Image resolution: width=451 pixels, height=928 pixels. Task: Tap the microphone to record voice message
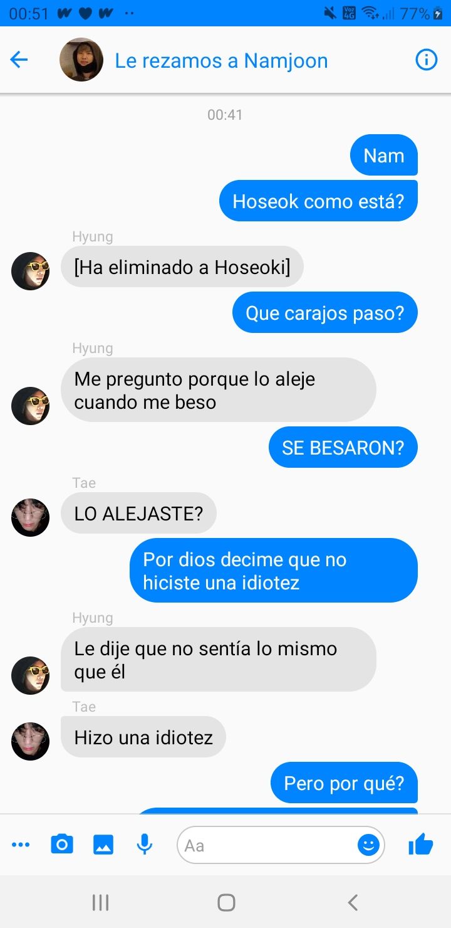point(145,845)
